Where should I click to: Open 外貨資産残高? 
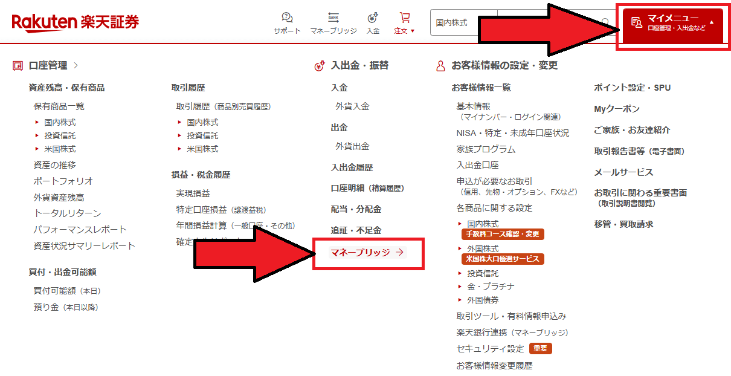pyautogui.click(x=59, y=197)
